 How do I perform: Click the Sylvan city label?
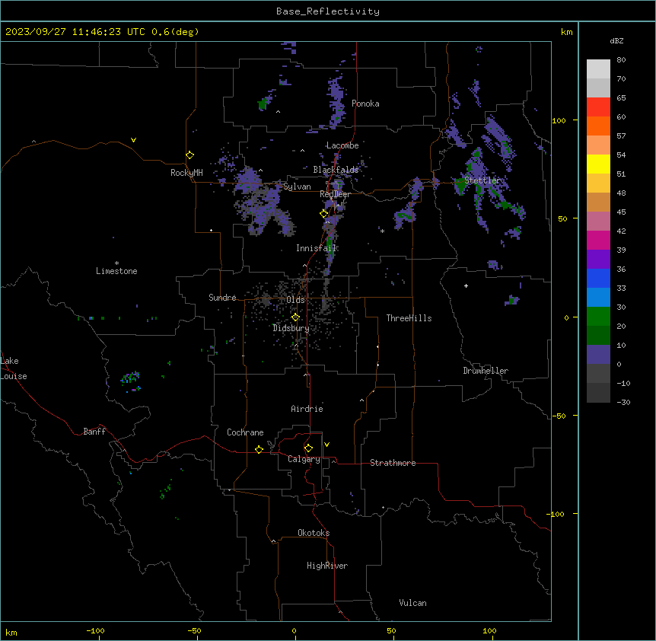297,187
